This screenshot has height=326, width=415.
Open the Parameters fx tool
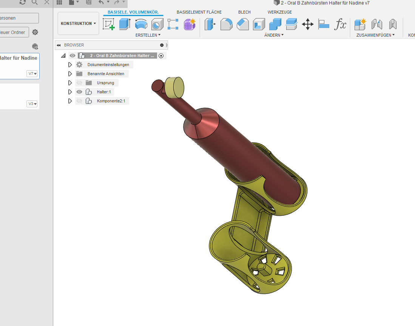pos(340,24)
